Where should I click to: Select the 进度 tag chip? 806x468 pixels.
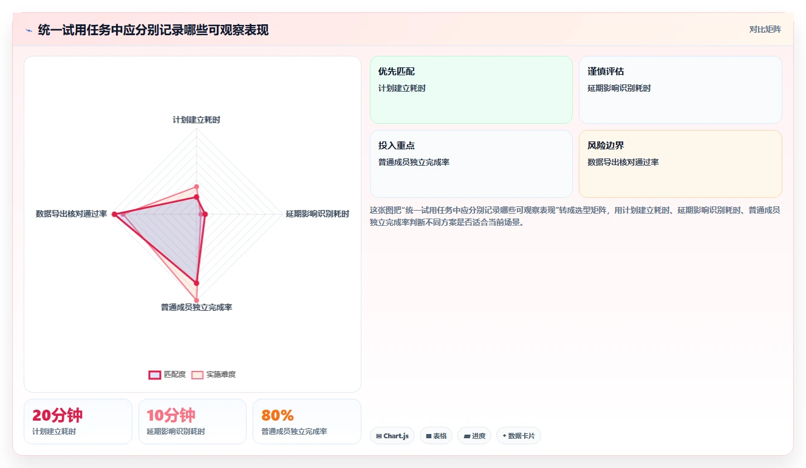[474, 436]
